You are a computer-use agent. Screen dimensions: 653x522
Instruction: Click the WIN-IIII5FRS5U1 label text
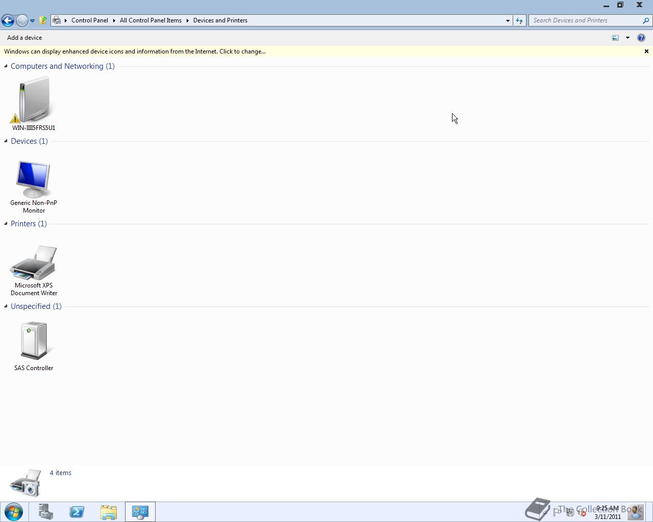tap(34, 128)
